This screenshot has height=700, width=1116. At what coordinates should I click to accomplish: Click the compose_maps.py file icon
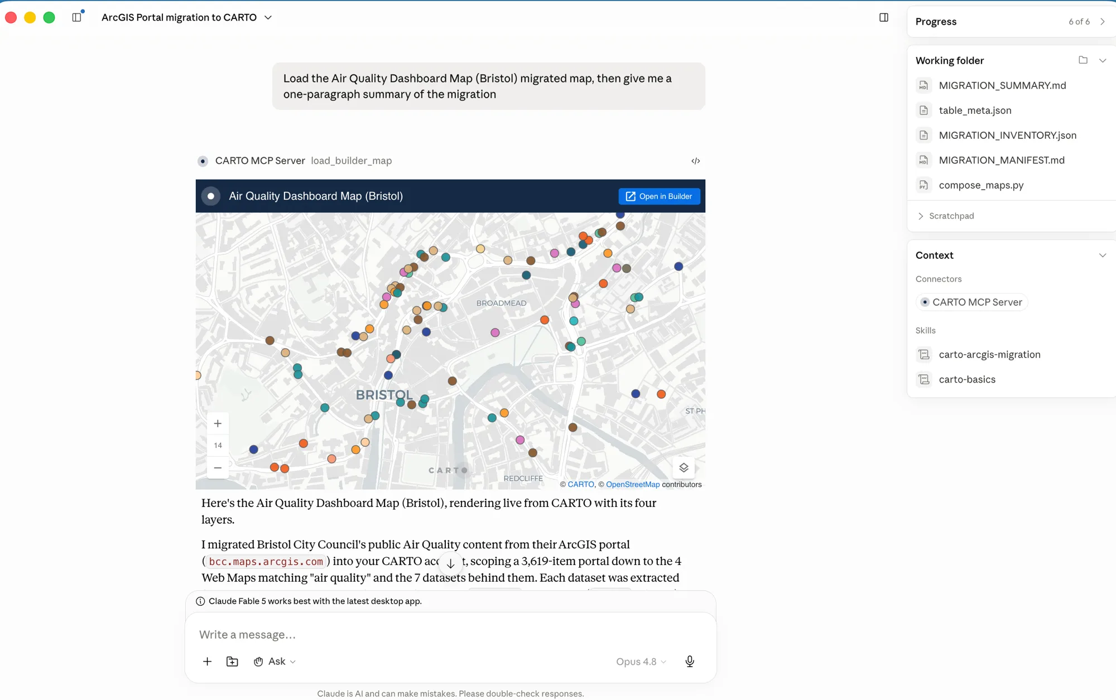[924, 185]
